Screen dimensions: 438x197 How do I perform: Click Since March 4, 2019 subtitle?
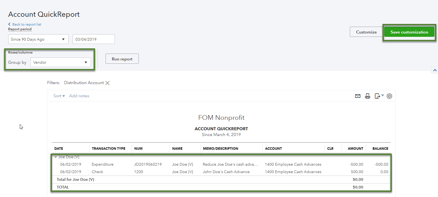(221, 135)
